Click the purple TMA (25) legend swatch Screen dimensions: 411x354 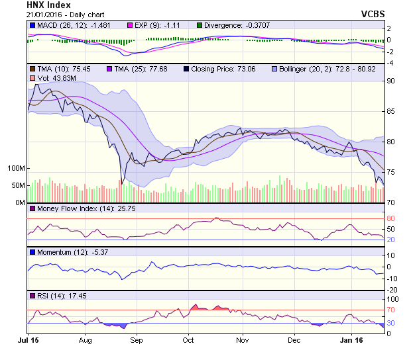(109, 68)
